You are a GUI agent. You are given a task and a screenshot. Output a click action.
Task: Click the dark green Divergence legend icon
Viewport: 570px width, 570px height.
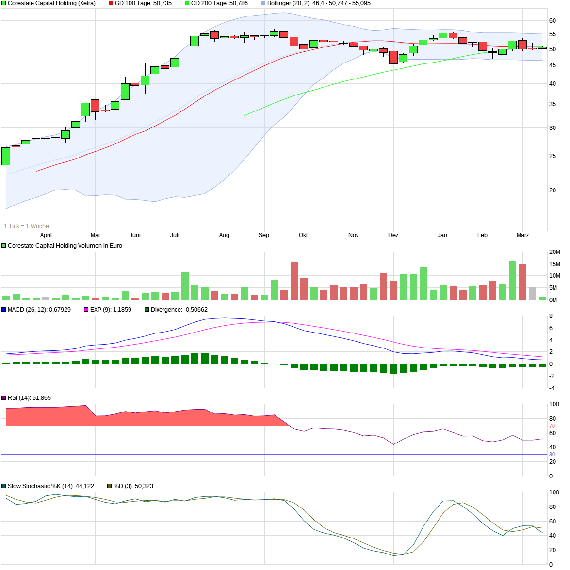[x=147, y=309]
